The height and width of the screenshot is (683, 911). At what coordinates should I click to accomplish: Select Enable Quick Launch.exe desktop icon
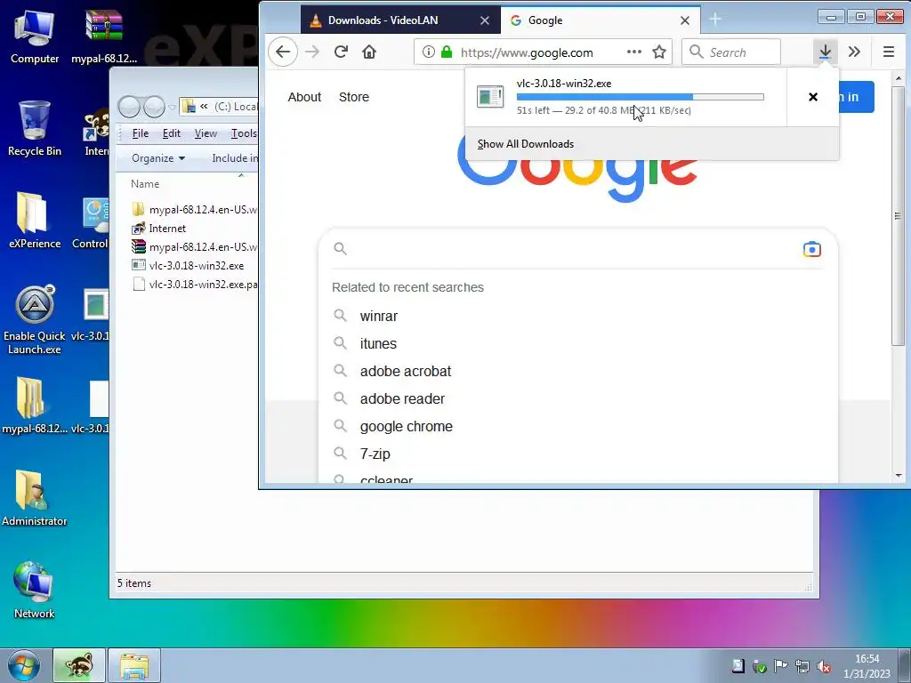[35, 320]
